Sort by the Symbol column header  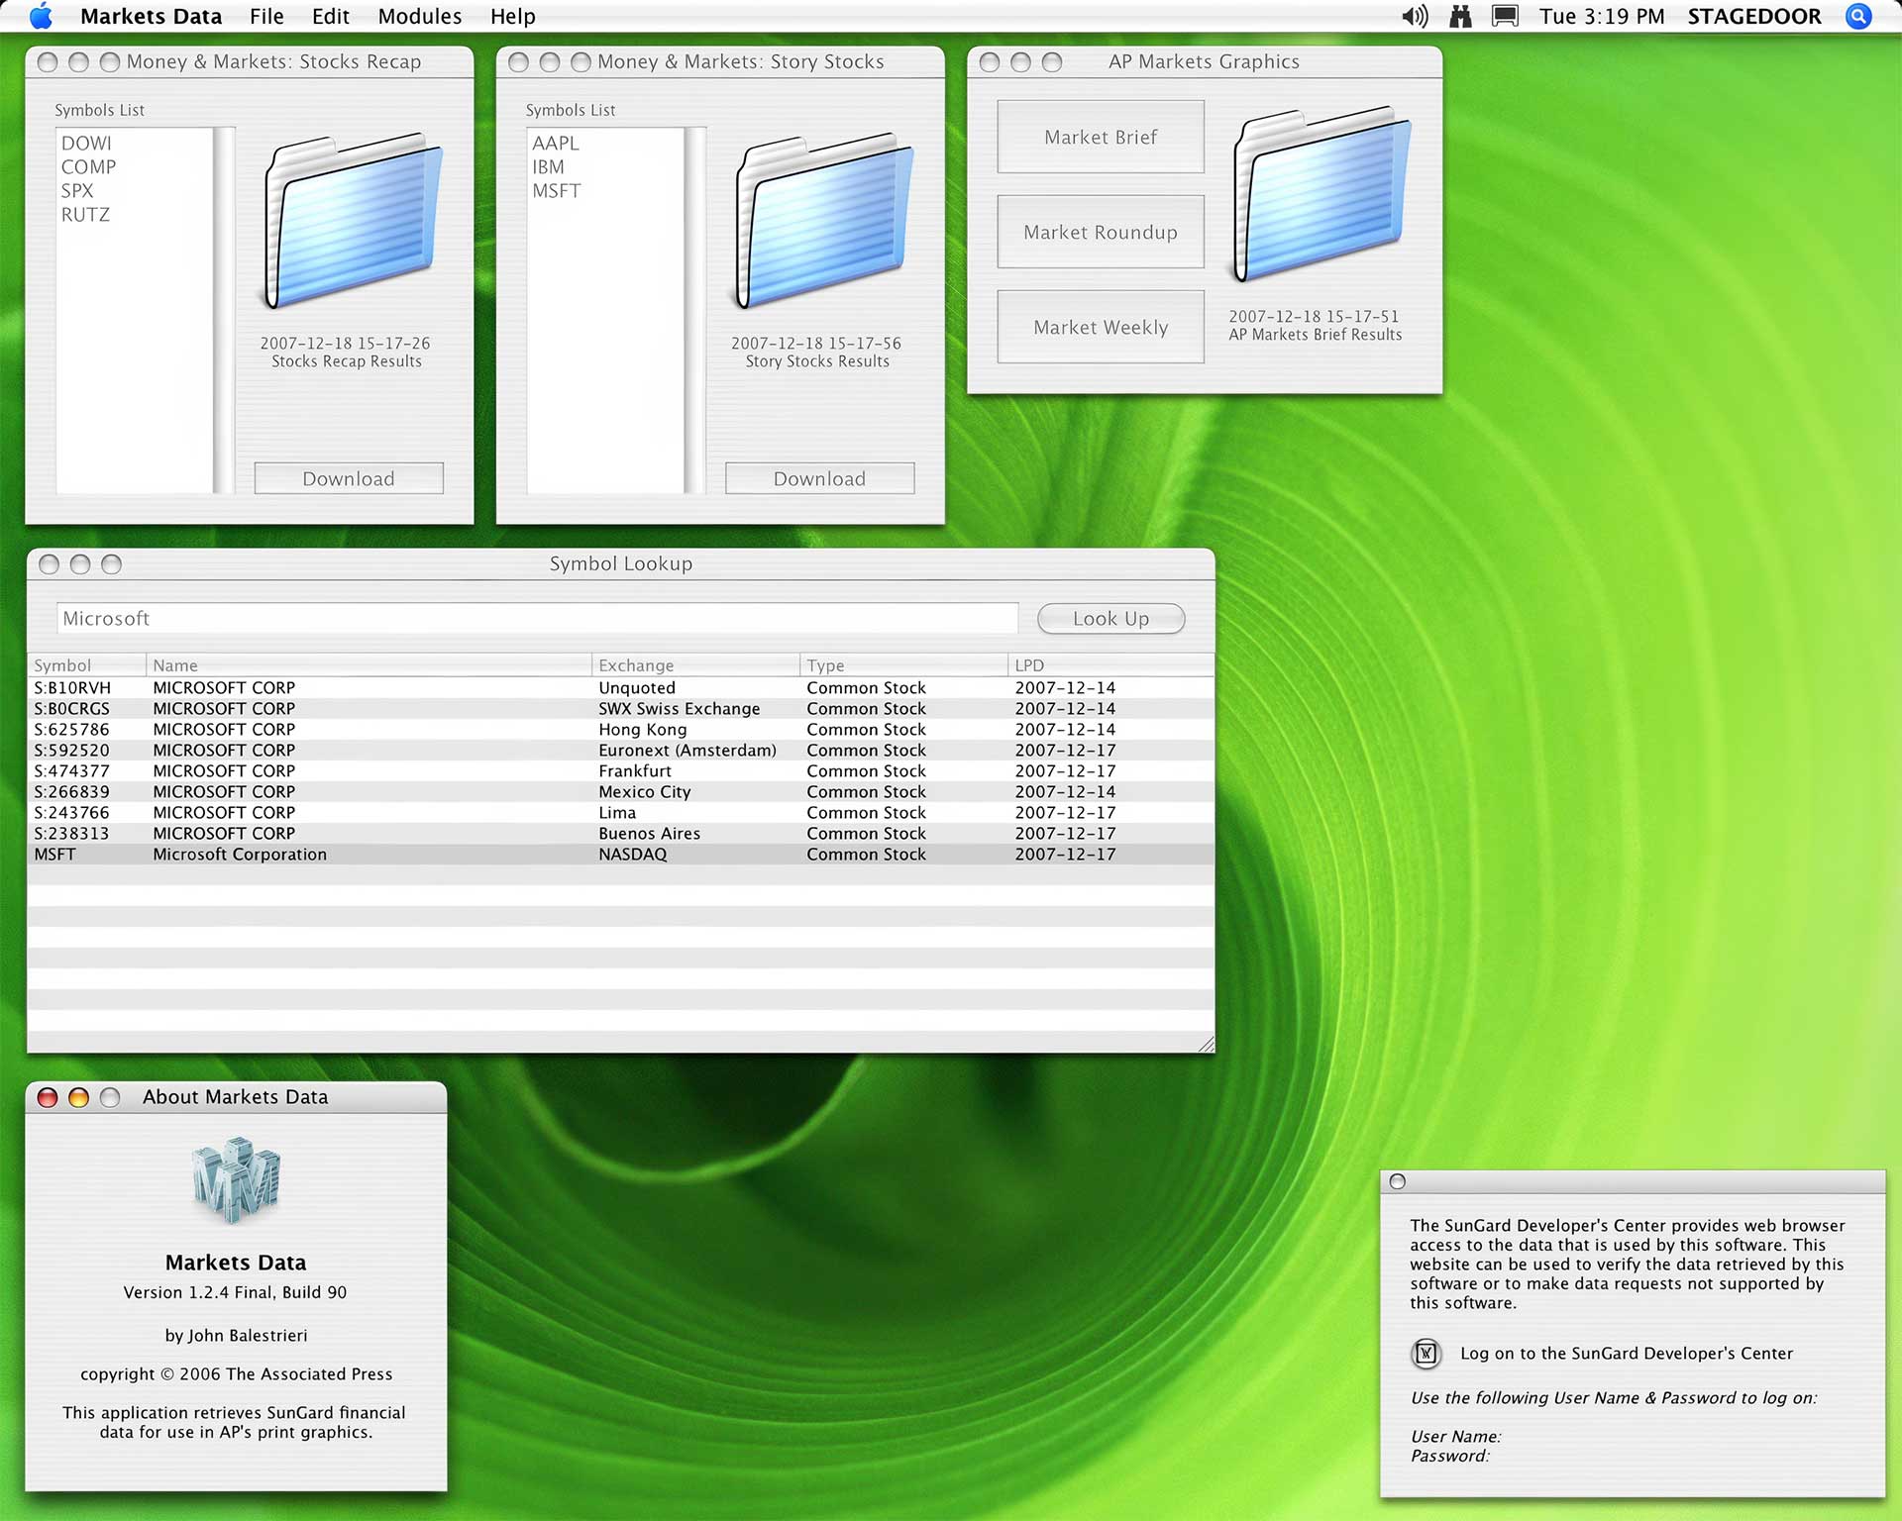(86, 665)
